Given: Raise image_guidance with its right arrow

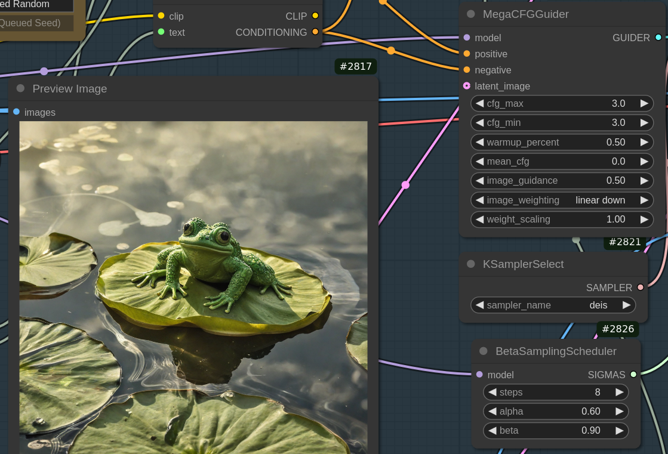Looking at the screenshot, I should (644, 181).
